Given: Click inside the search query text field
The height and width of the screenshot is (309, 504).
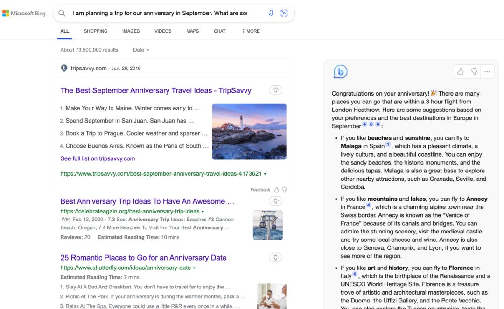Looking at the screenshot, I should coord(159,14).
